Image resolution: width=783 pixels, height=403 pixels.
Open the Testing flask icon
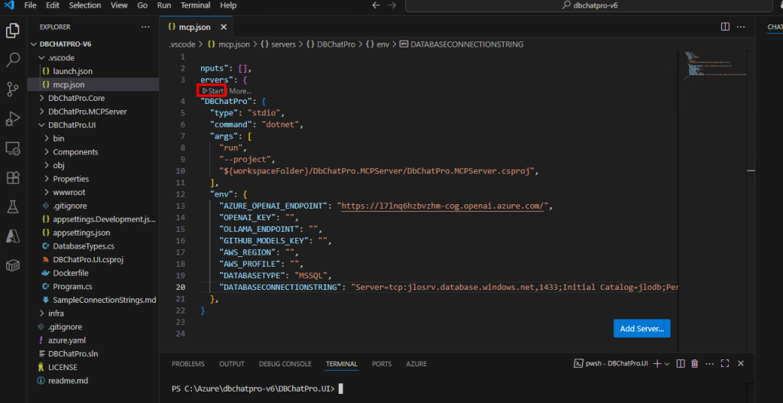click(12, 206)
